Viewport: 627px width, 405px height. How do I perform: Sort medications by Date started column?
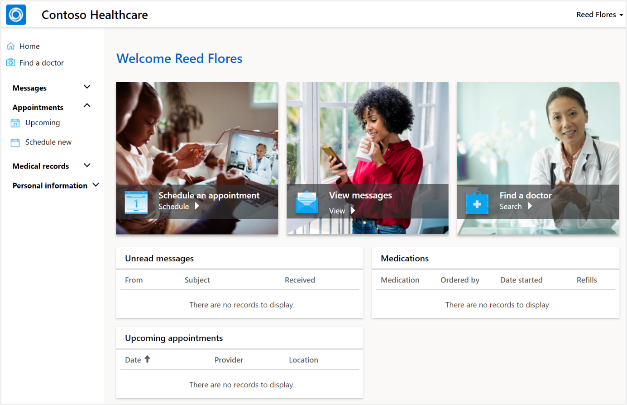(521, 280)
